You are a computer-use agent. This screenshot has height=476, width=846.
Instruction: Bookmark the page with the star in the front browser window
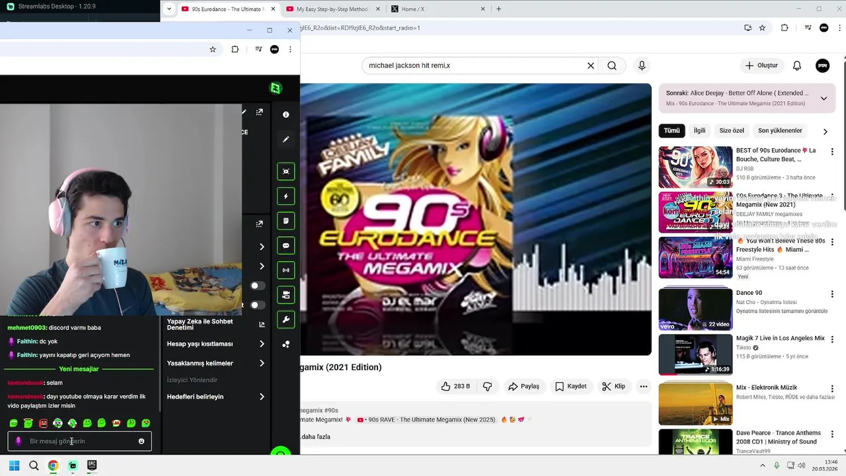coord(213,49)
